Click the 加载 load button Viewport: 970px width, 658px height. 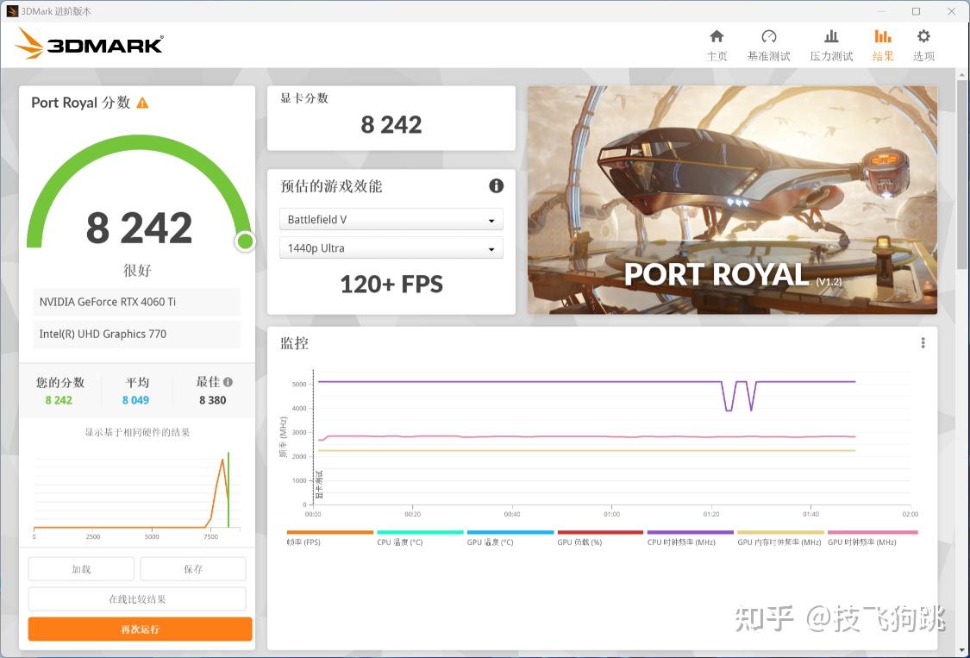(x=81, y=569)
